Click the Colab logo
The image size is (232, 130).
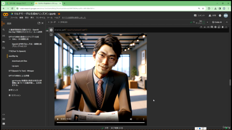5,14
